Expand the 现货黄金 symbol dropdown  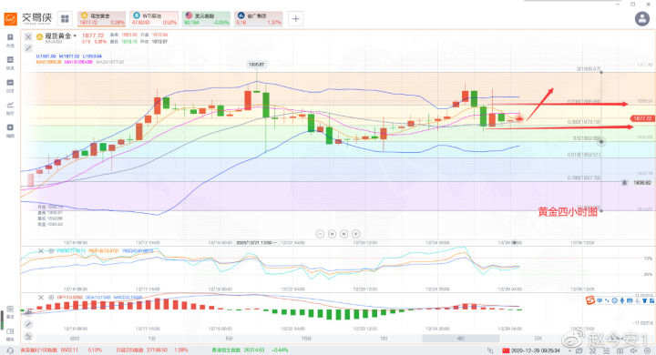[75, 36]
